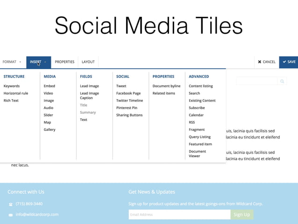Click the Social column heading

click(122, 77)
